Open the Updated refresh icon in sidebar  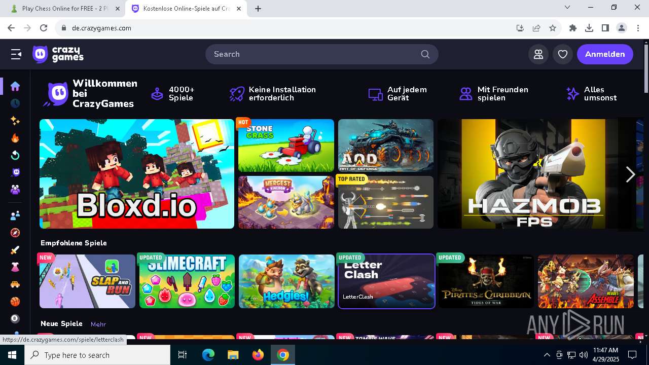coord(15,155)
